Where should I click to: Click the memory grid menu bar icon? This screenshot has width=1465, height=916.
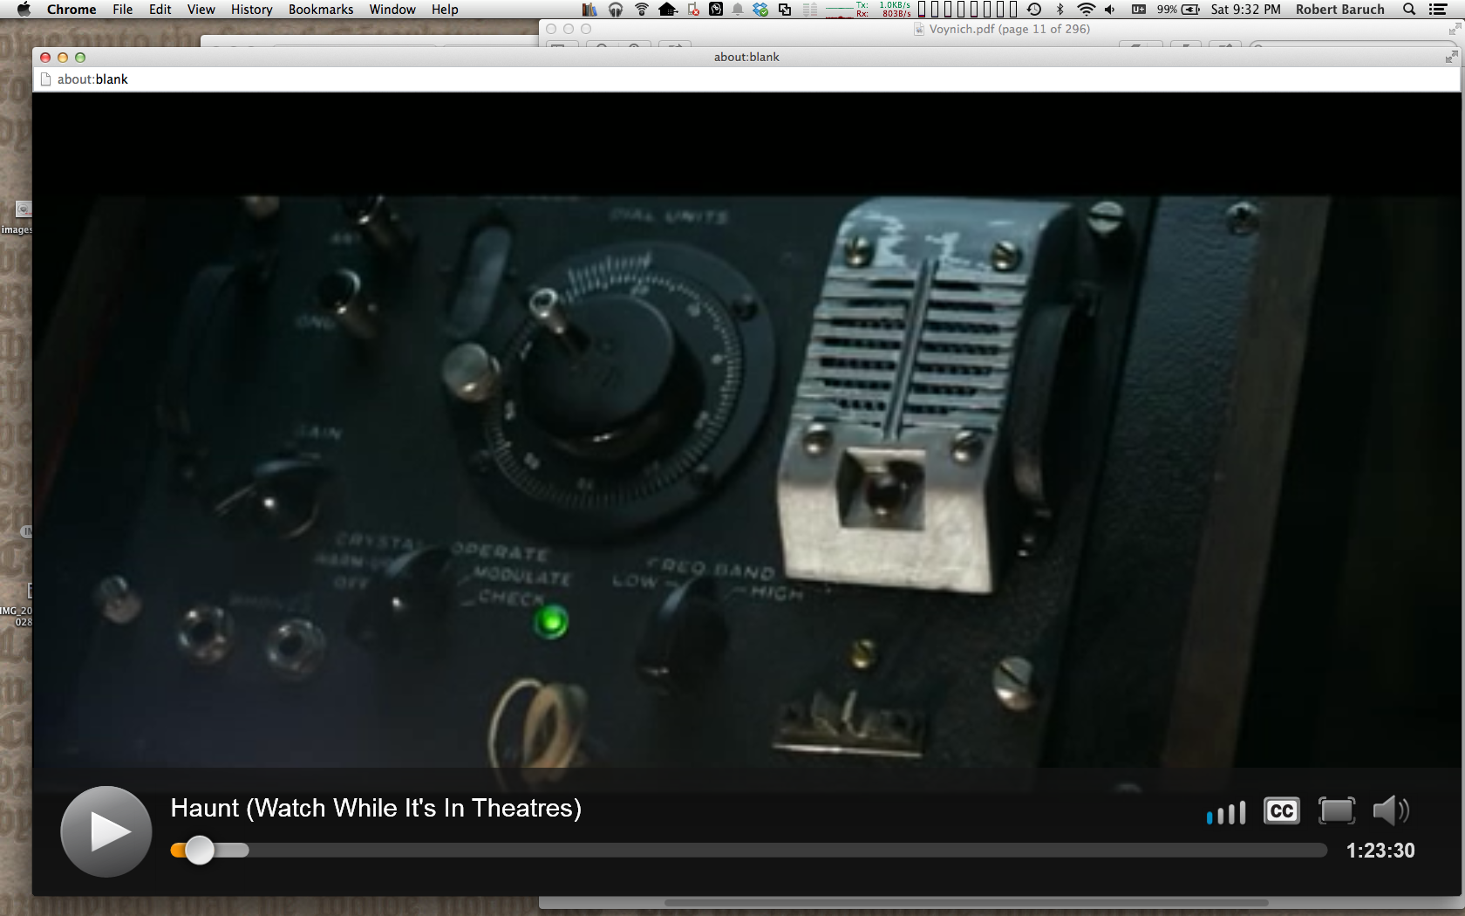click(810, 10)
